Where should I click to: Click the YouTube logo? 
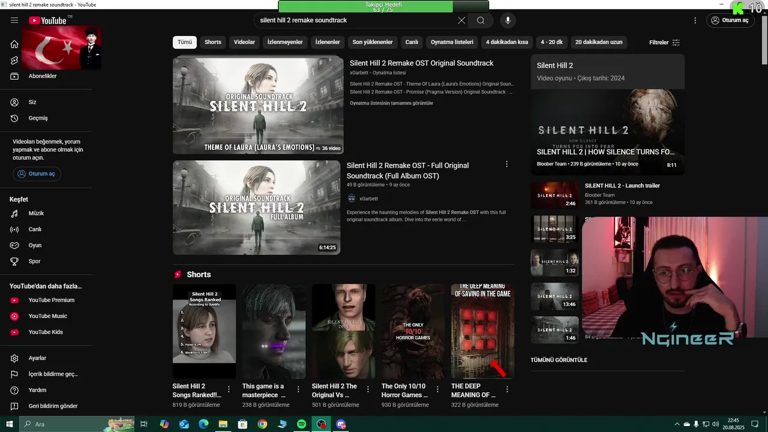point(47,20)
